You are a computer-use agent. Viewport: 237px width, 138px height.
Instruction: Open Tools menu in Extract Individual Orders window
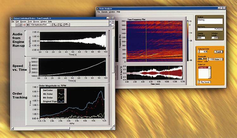click(x=30, y=22)
